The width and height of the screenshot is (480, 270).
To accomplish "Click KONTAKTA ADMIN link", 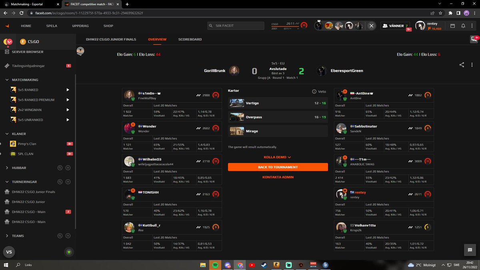I will tap(278, 177).
